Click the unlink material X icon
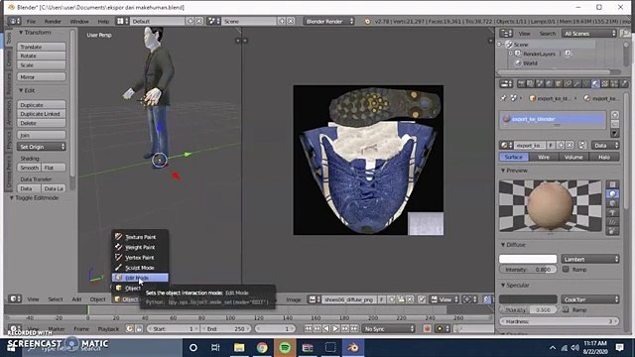 point(570,145)
